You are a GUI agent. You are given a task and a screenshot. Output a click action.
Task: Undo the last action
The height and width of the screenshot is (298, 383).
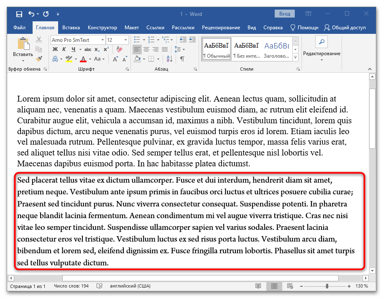point(31,14)
